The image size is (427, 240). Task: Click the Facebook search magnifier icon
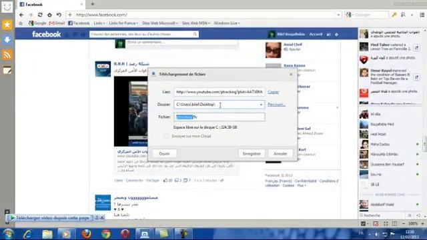pos(195,34)
